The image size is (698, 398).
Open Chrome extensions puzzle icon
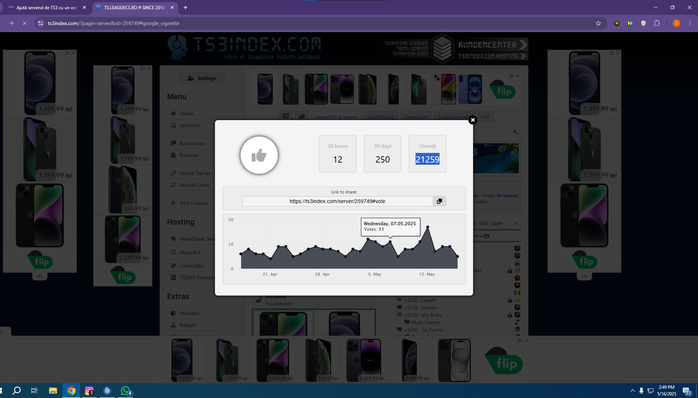(657, 23)
